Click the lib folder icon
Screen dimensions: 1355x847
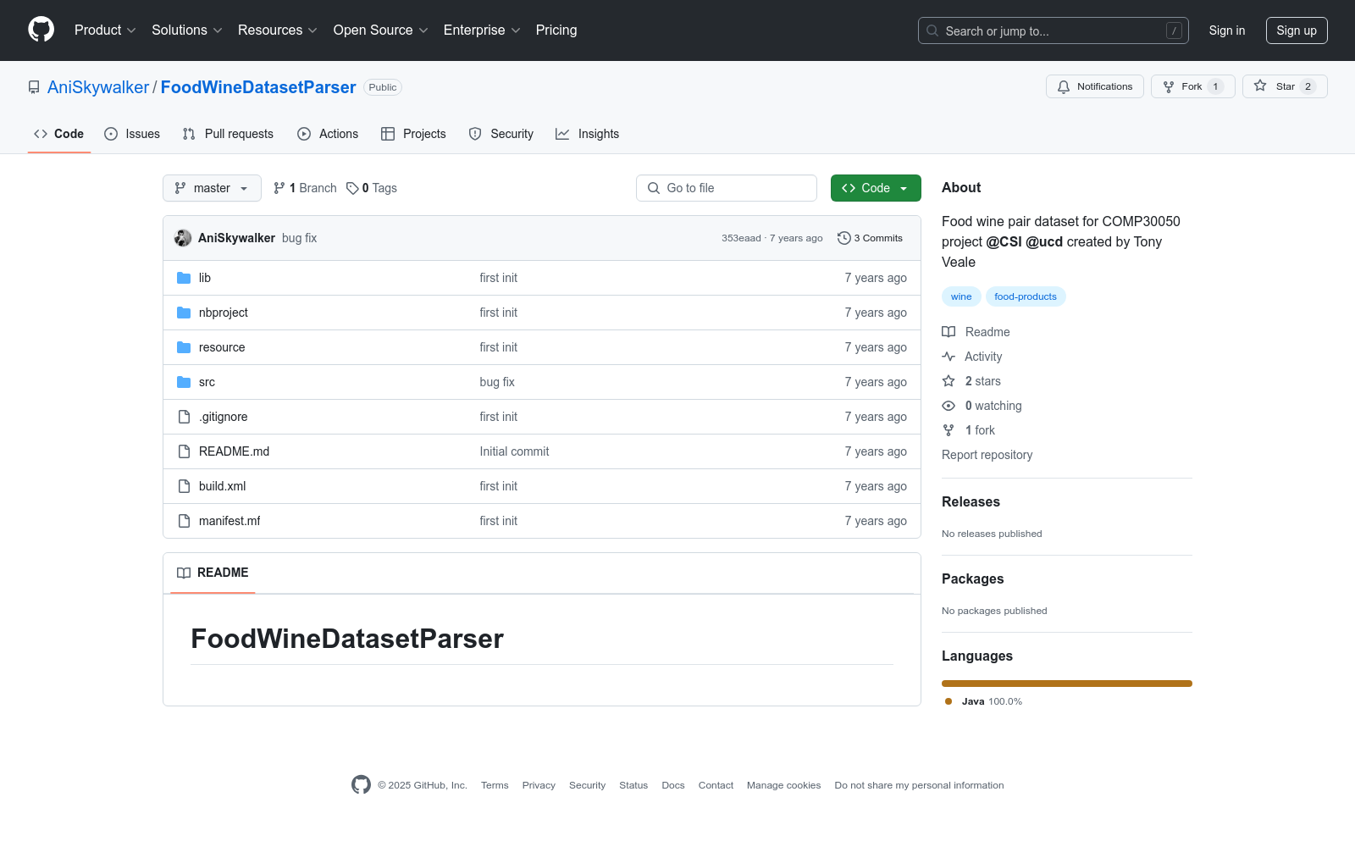click(184, 278)
